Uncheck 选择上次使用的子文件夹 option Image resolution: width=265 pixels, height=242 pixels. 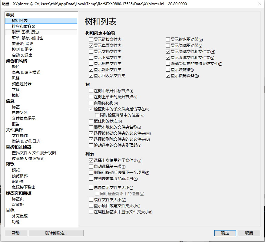[x=91, y=160]
